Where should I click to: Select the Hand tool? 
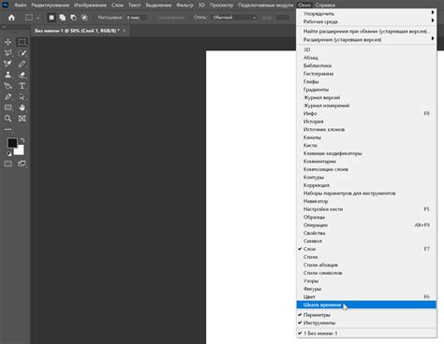[x=22, y=107]
